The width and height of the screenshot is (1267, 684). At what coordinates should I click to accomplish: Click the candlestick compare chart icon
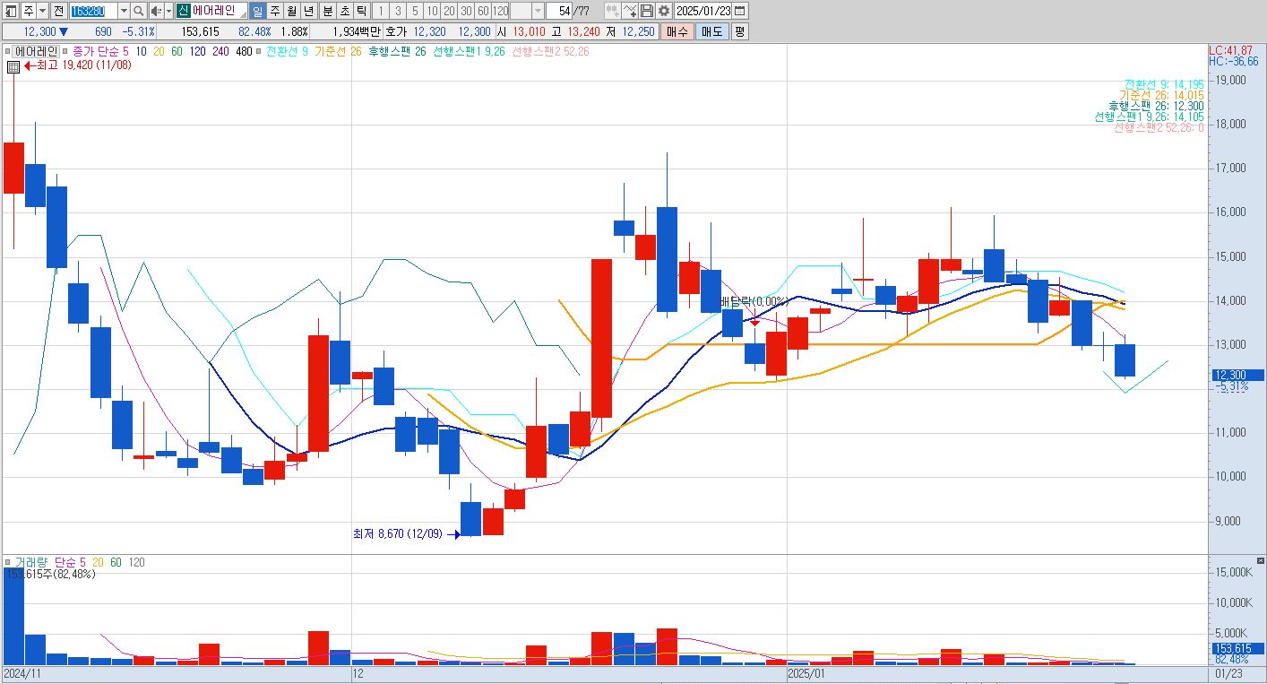point(614,11)
